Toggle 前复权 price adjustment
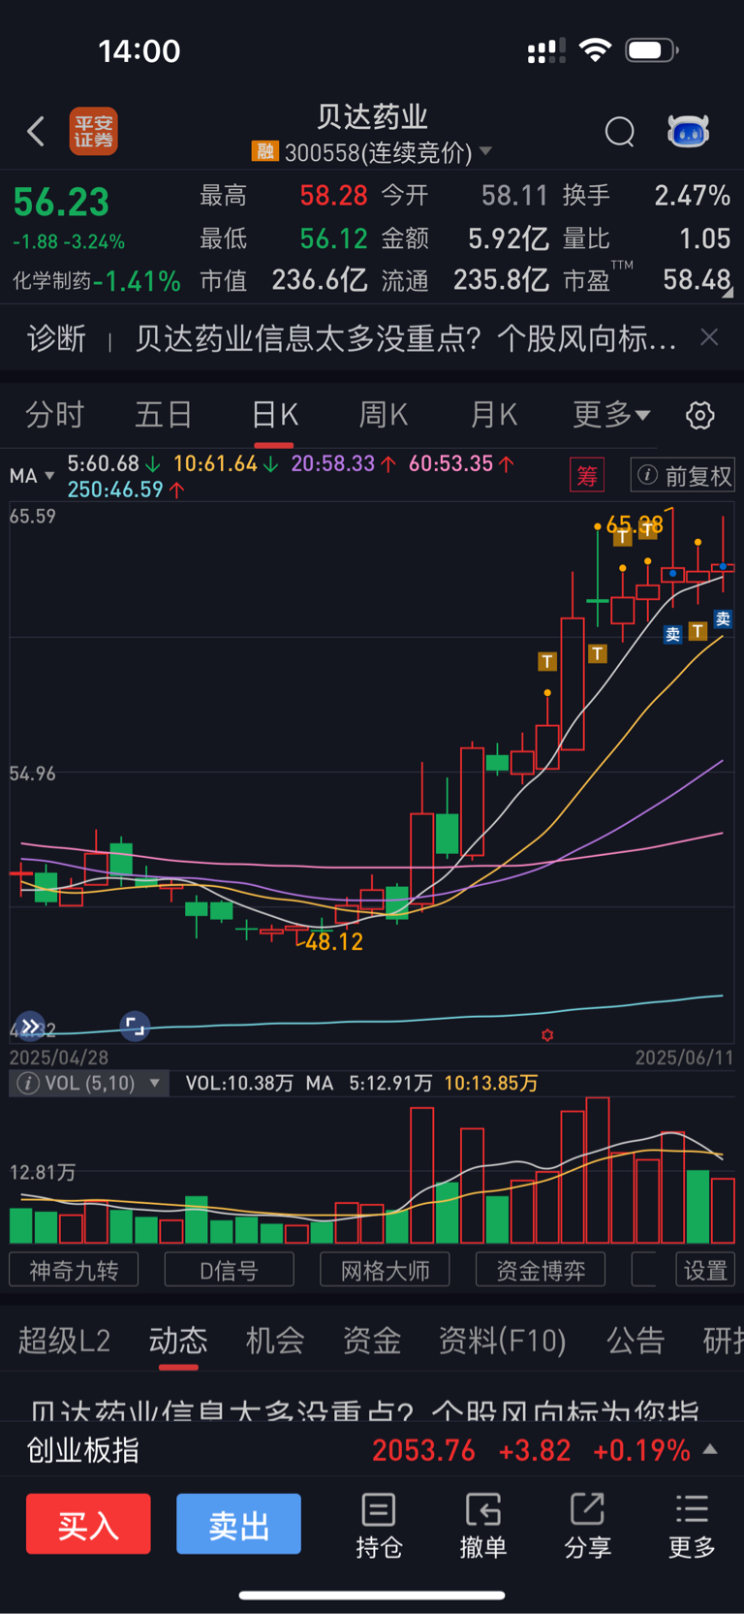The image size is (744, 1614). tap(683, 476)
